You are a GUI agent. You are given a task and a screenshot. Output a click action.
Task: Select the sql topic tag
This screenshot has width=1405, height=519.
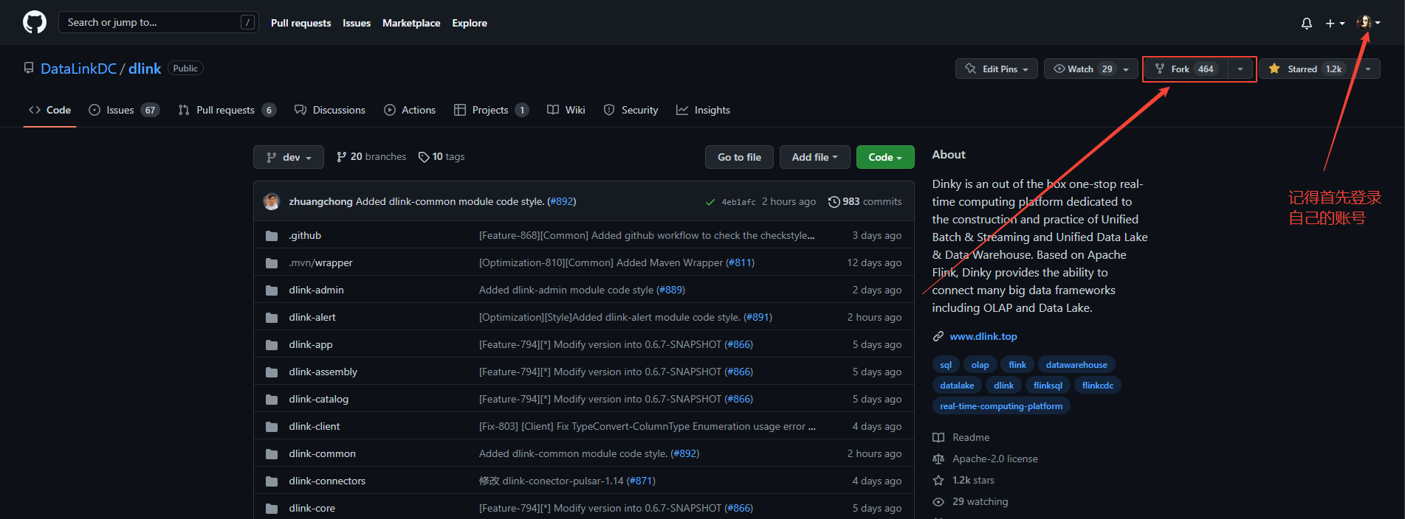[x=945, y=365]
